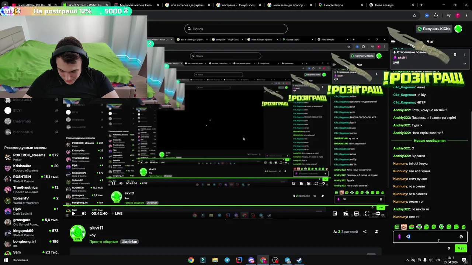Viewport: 472px width, 265px height.
Task: Open the BILYI followed channel
Action: [x=31, y=110]
